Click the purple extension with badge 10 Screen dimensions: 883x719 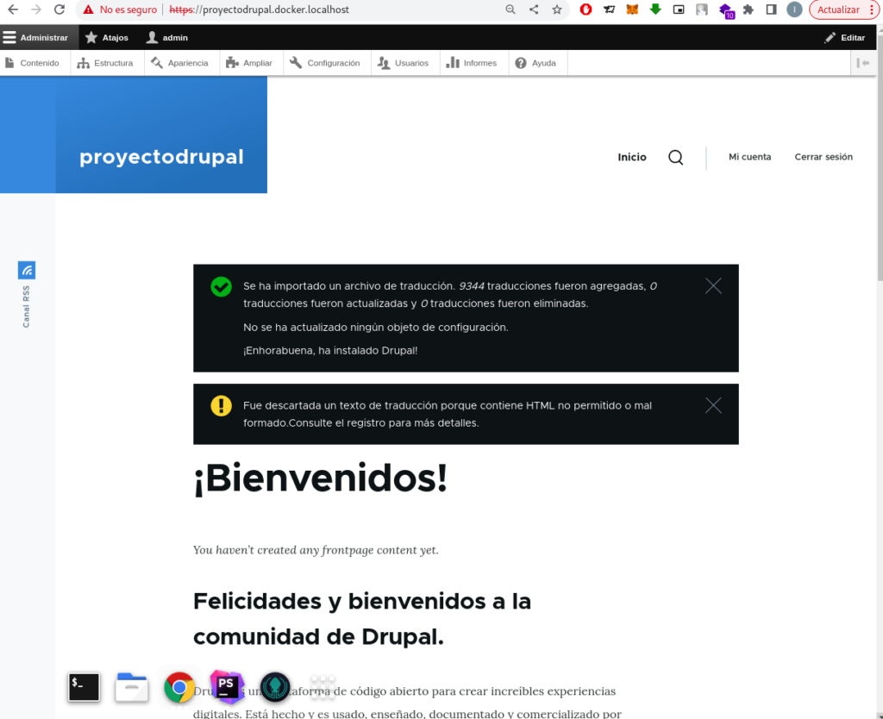pos(725,10)
